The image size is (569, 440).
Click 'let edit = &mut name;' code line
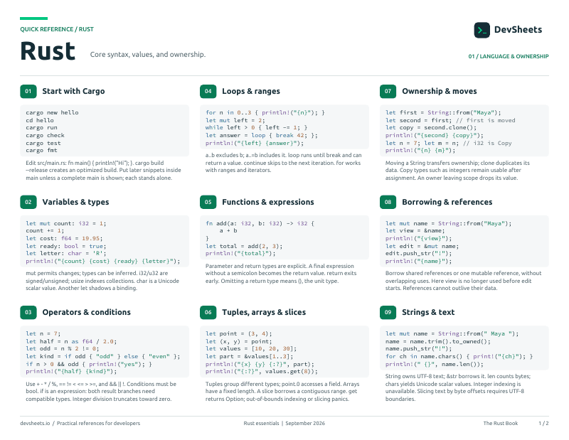point(422,246)
